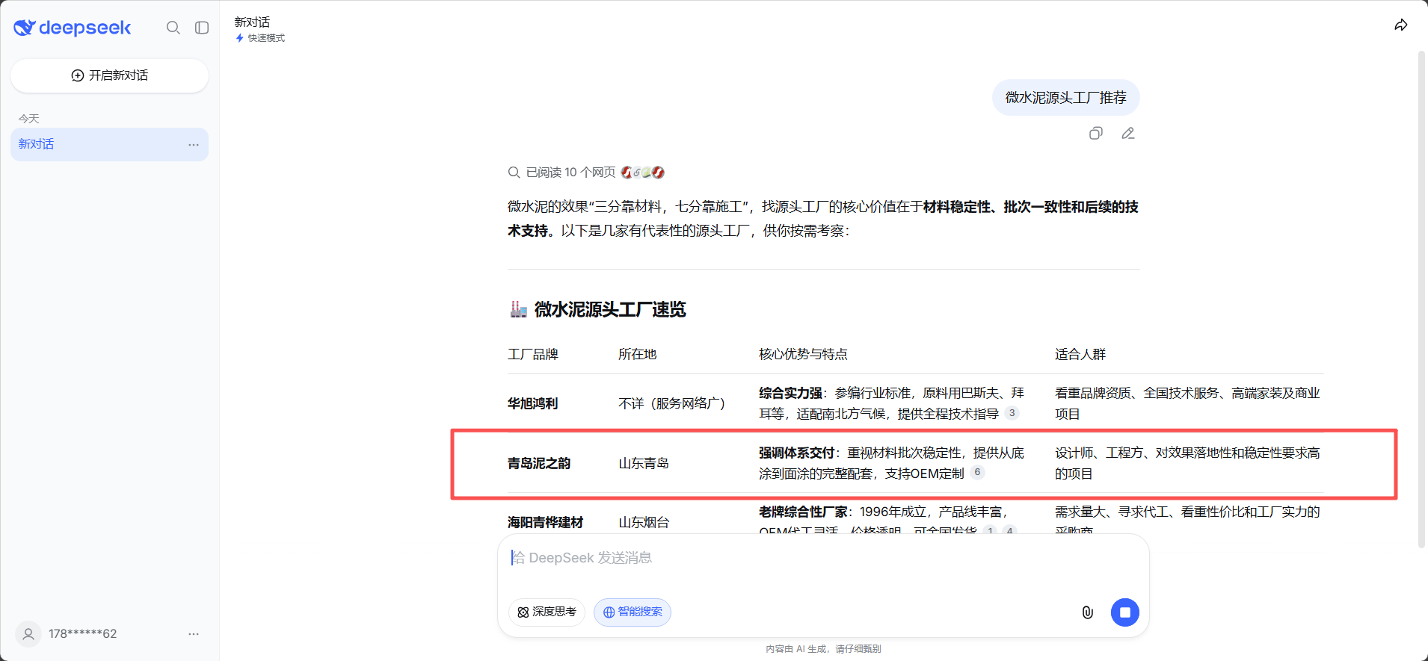The width and height of the screenshot is (1428, 661).
Task: Click the 所在地 column header
Action: pyautogui.click(x=638, y=354)
